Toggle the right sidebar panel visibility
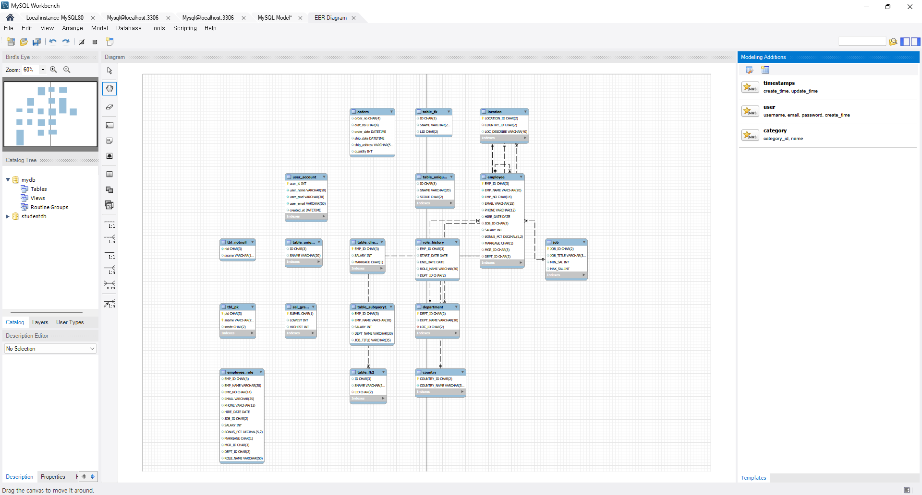This screenshot has width=922, height=495. 916,42
